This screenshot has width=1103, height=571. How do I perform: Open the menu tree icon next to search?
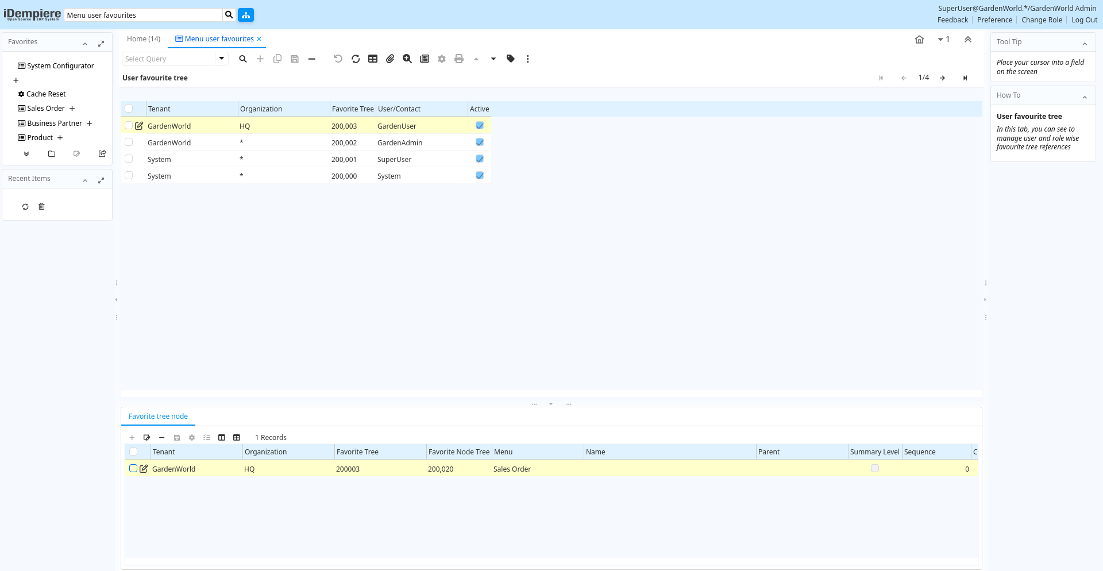[246, 15]
